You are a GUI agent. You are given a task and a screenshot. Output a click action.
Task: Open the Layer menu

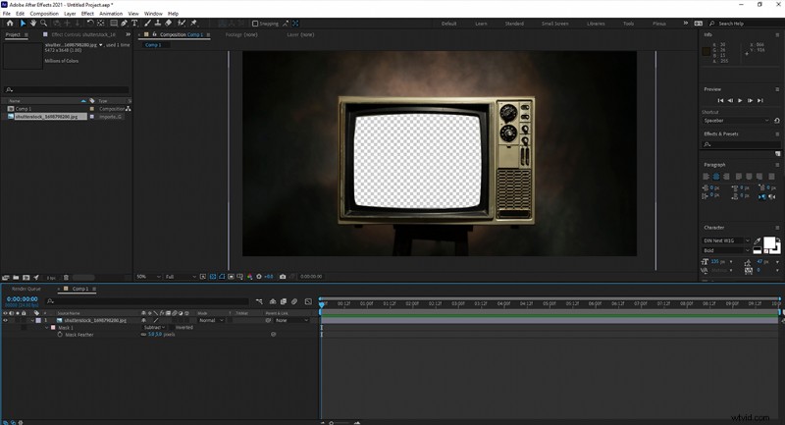(70, 14)
